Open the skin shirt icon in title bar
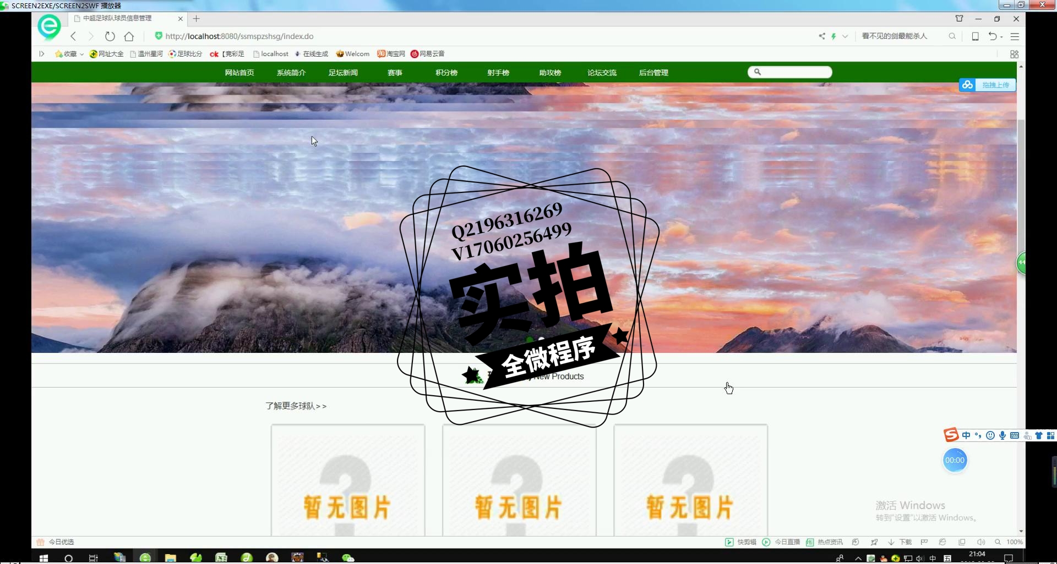The height and width of the screenshot is (564, 1057). (959, 19)
